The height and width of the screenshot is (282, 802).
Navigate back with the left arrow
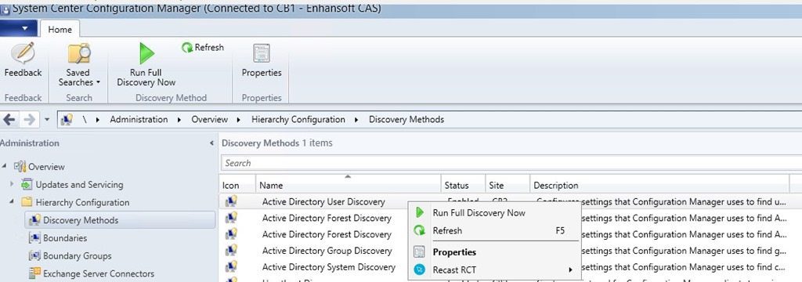[9, 119]
